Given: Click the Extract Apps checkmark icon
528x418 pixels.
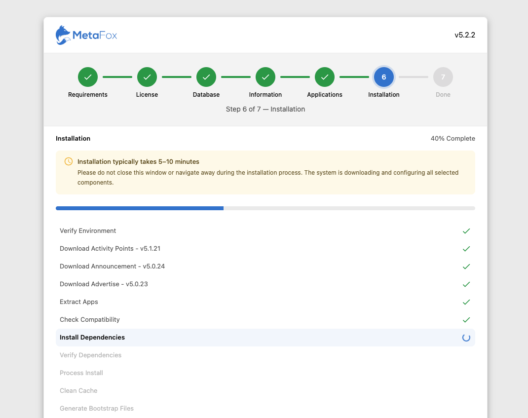Looking at the screenshot, I should pos(466,302).
